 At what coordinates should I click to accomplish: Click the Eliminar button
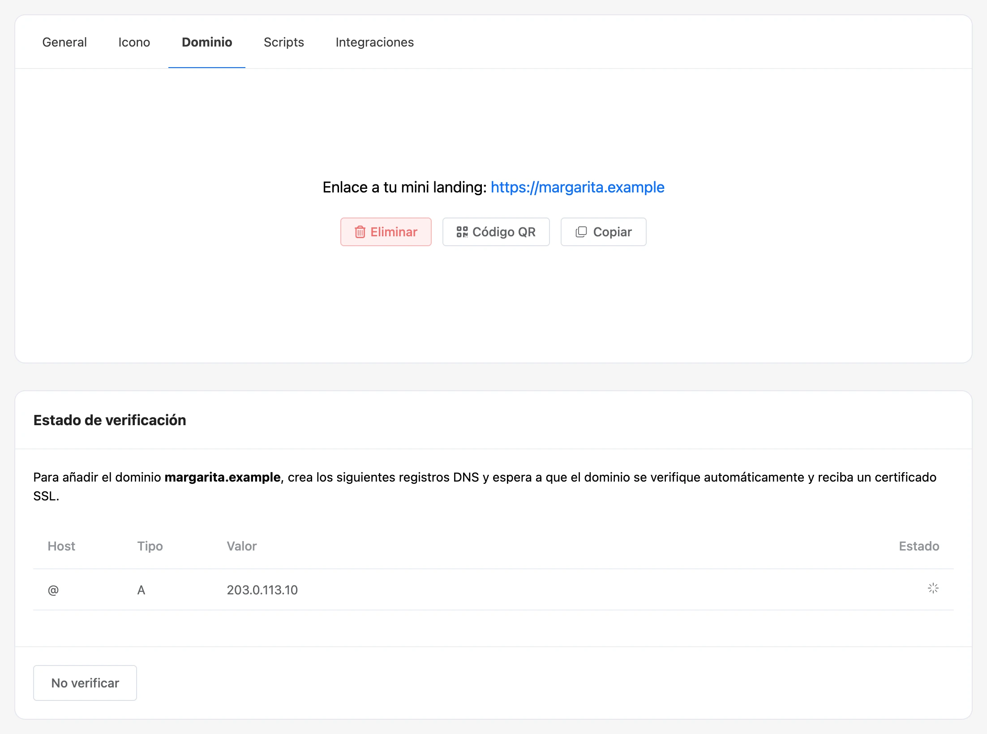point(386,232)
